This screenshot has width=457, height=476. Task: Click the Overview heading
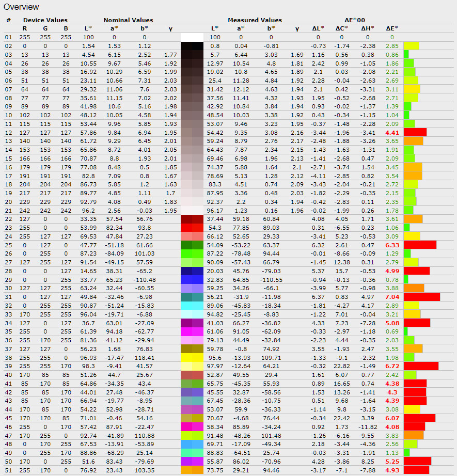click(21, 7)
